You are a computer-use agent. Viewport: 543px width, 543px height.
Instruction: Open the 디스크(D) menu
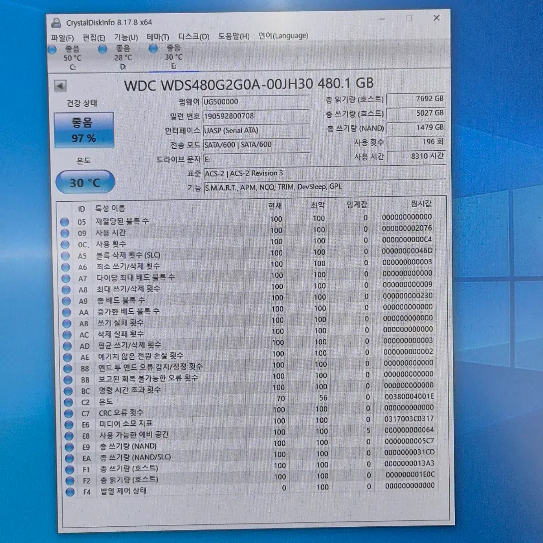(x=194, y=37)
